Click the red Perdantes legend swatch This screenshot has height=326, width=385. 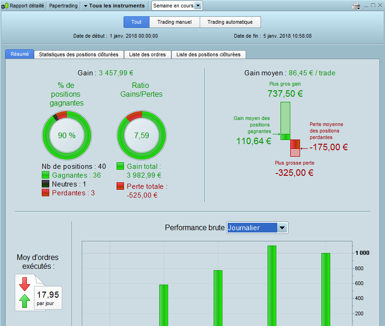point(46,193)
